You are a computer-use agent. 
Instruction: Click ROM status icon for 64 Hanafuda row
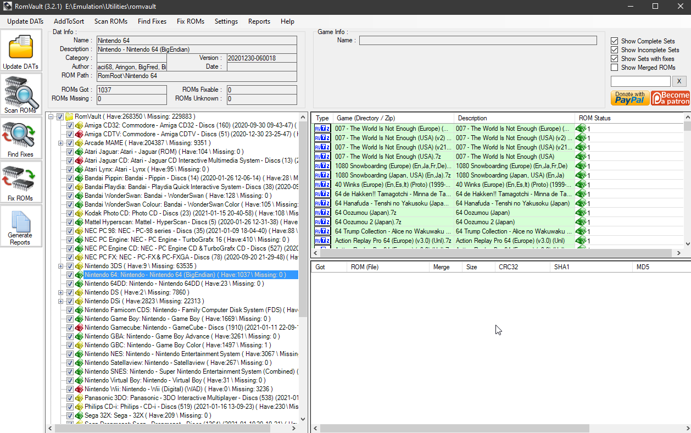pyautogui.click(x=581, y=203)
